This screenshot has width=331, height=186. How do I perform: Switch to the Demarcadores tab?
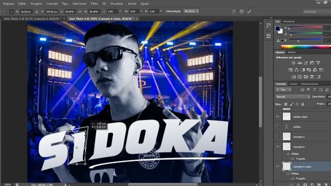pyautogui.click(x=310, y=84)
